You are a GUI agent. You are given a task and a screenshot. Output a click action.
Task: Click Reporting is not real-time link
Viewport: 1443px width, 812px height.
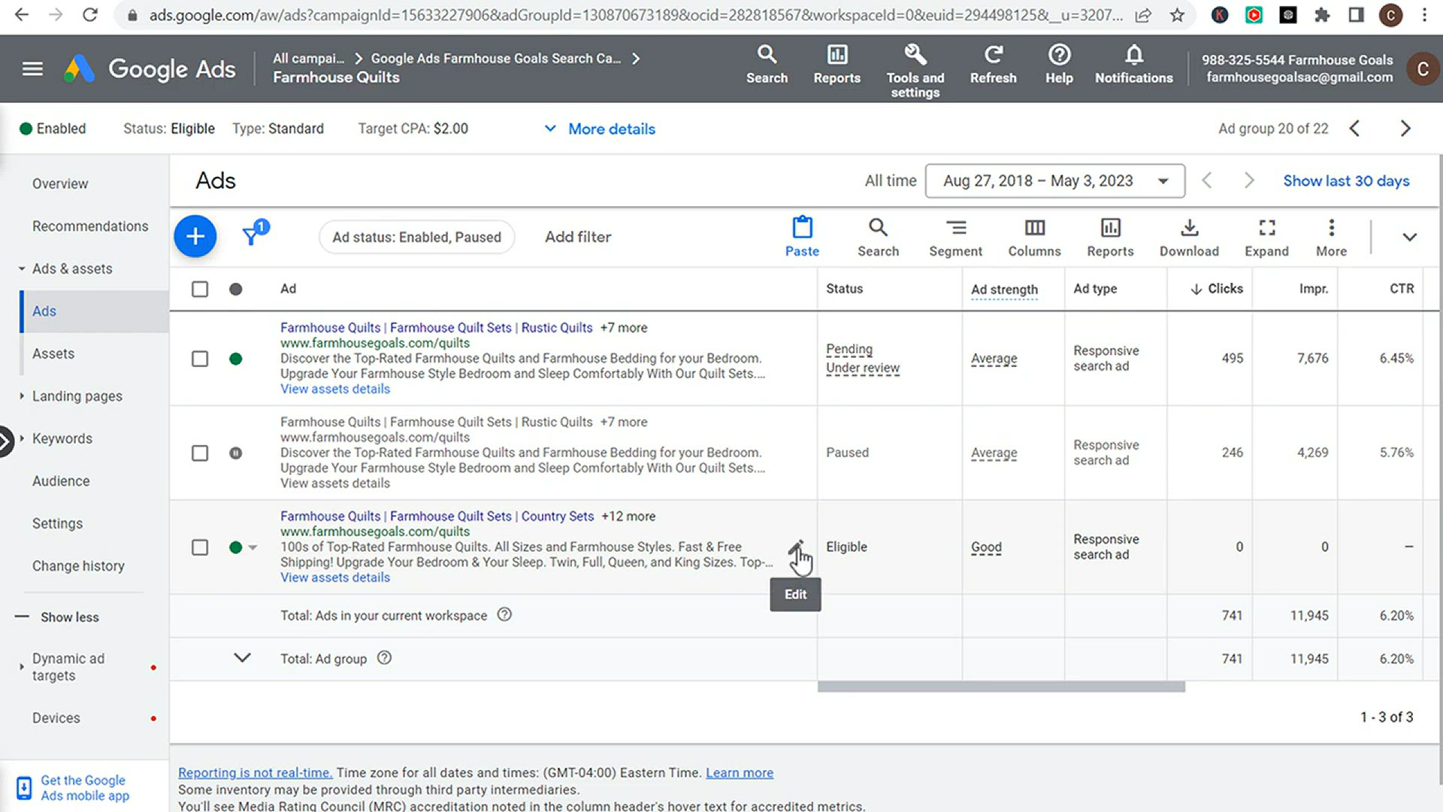pyautogui.click(x=255, y=773)
